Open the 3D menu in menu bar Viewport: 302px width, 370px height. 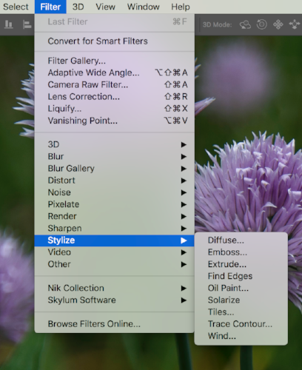pos(78,7)
